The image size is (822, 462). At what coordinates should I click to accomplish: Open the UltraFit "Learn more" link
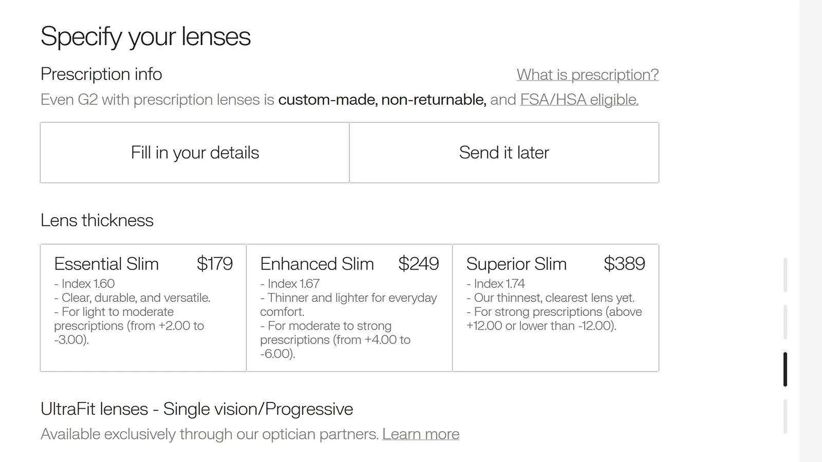[x=421, y=434]
